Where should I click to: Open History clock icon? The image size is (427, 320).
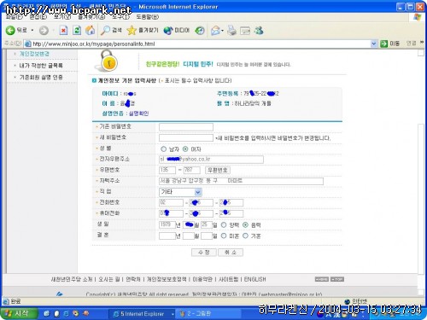200,31
